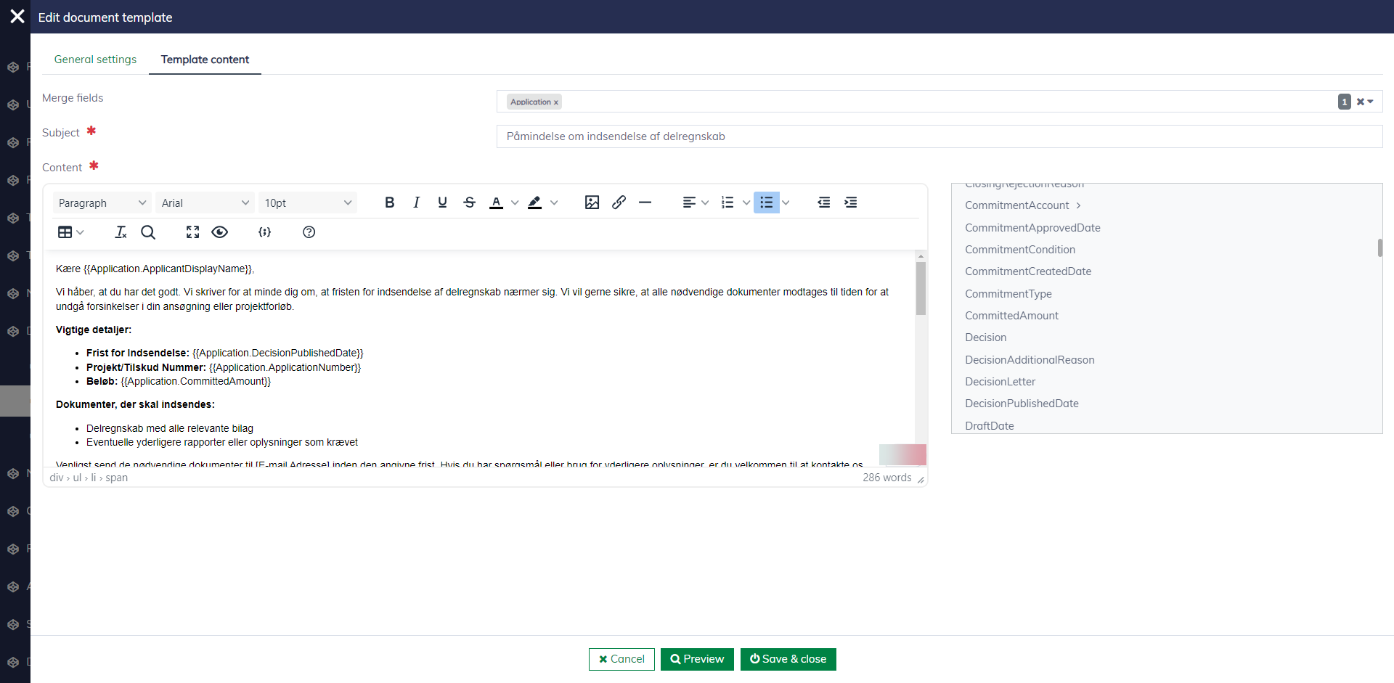The width and height of the screenshot is (1394, 683).
Task: Open editor help
Action: [309, 232]
